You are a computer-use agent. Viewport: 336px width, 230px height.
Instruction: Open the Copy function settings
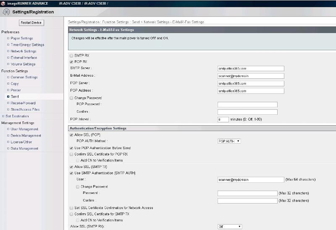pos(15,83)
